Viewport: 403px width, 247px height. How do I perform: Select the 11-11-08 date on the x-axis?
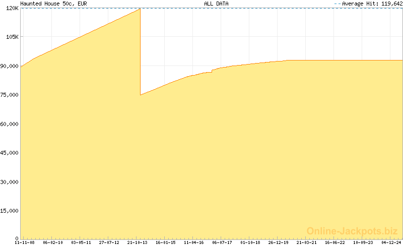tap(24, 243)
